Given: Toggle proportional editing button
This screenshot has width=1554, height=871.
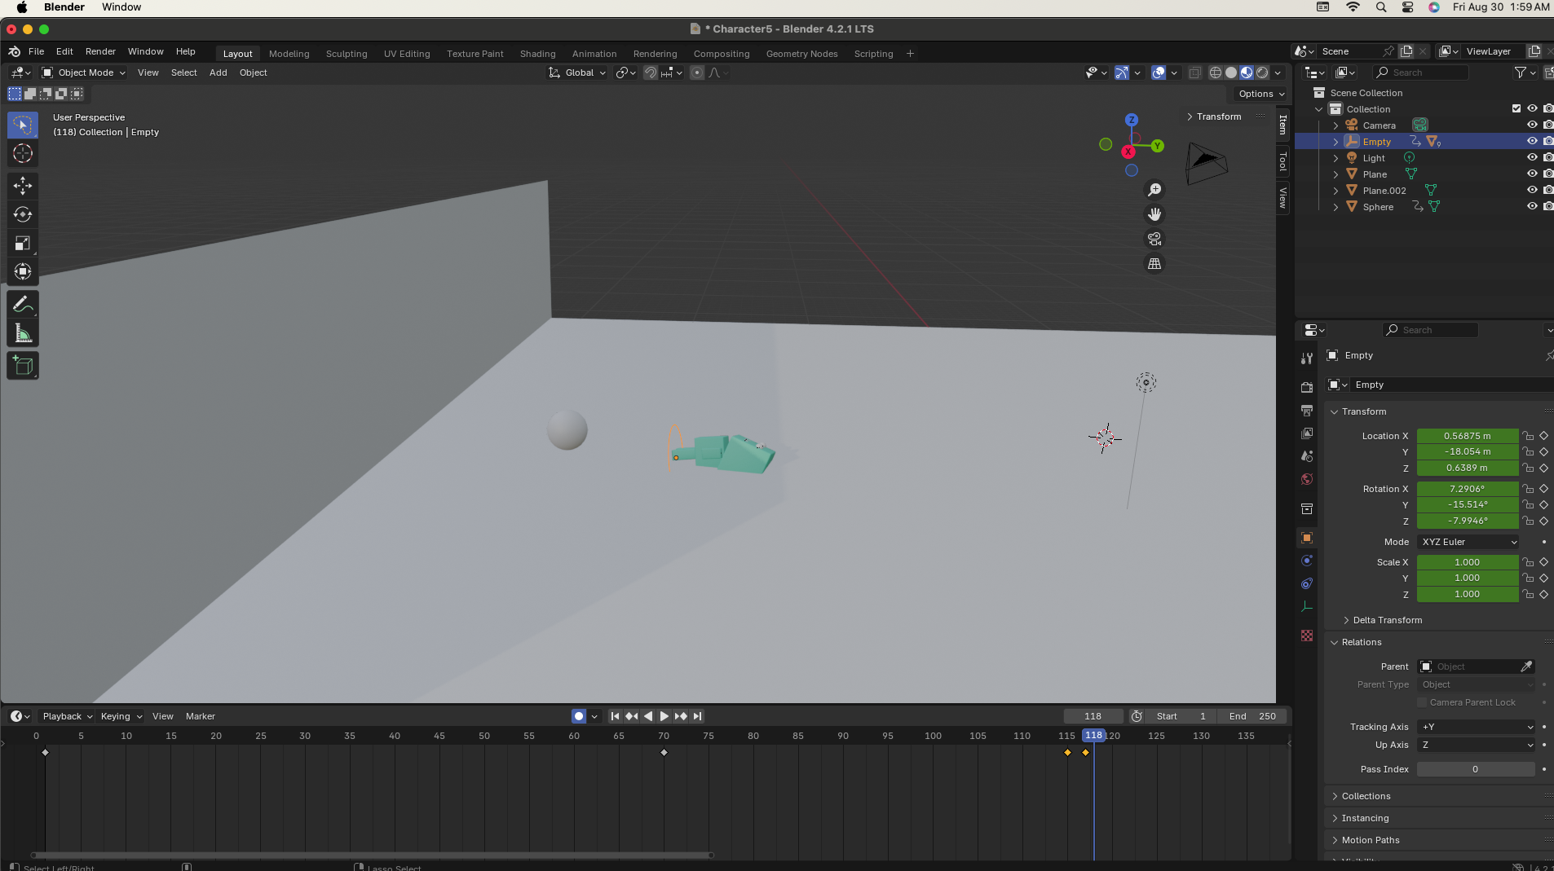Looking at the screenshot, I should tap(696, 73).
